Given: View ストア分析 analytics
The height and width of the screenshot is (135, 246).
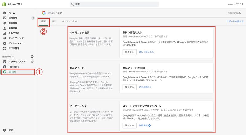Looking at the screenshot, I should (x=14, y=33).
